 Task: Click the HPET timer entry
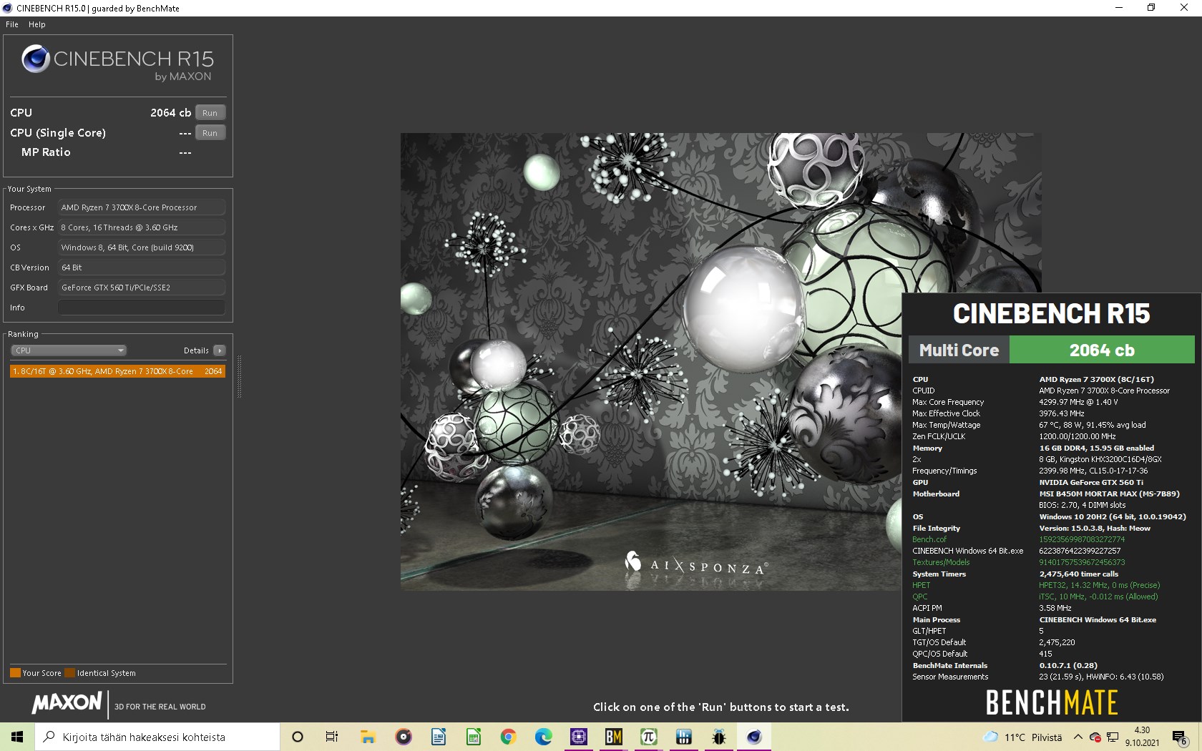click(x=921, y=585)
